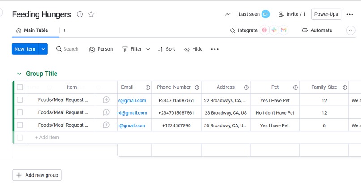Click Phone_Number column info icon
This screenshot has height=186, width=361.
tap(197, 87)
